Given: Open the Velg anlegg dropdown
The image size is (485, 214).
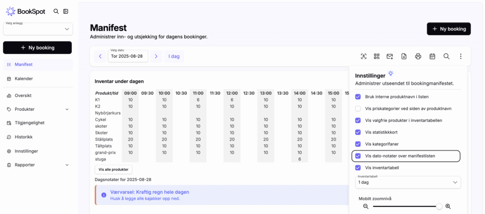Looking at the screenshot, I should (38, 29).
